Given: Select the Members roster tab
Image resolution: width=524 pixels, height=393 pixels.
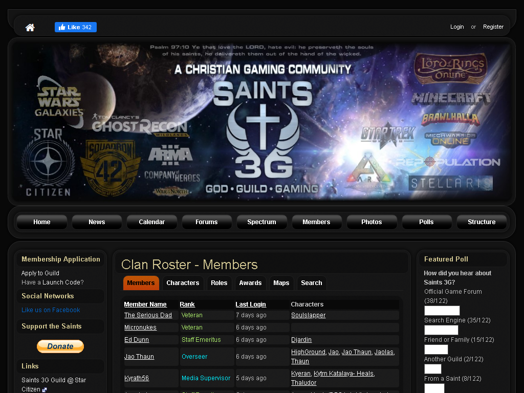Looking at the screenshot, I should (x=141, y=282).
